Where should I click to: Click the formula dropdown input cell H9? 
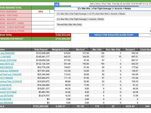pos(103,9)
